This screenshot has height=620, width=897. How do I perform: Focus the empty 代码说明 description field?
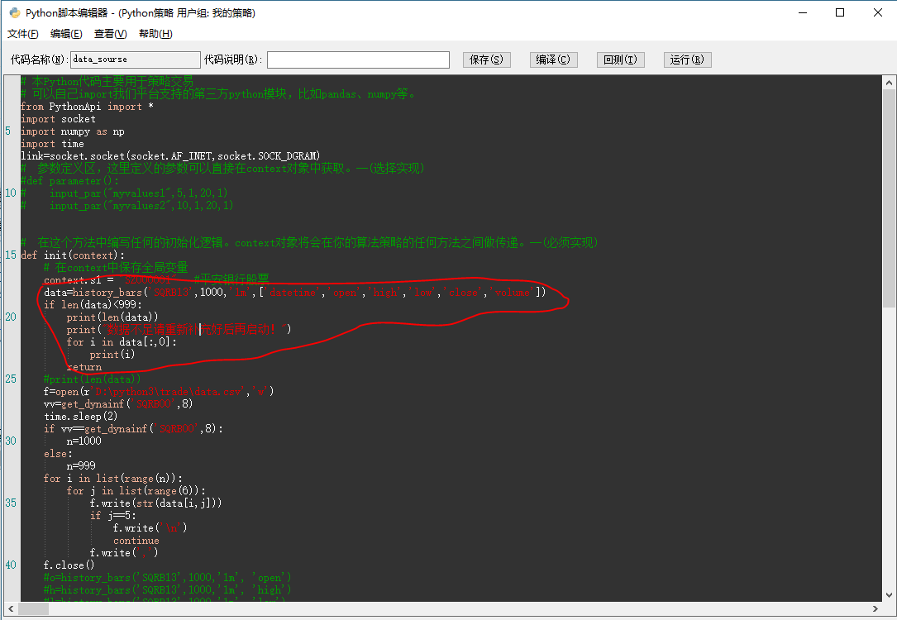[x=358, y=60]
